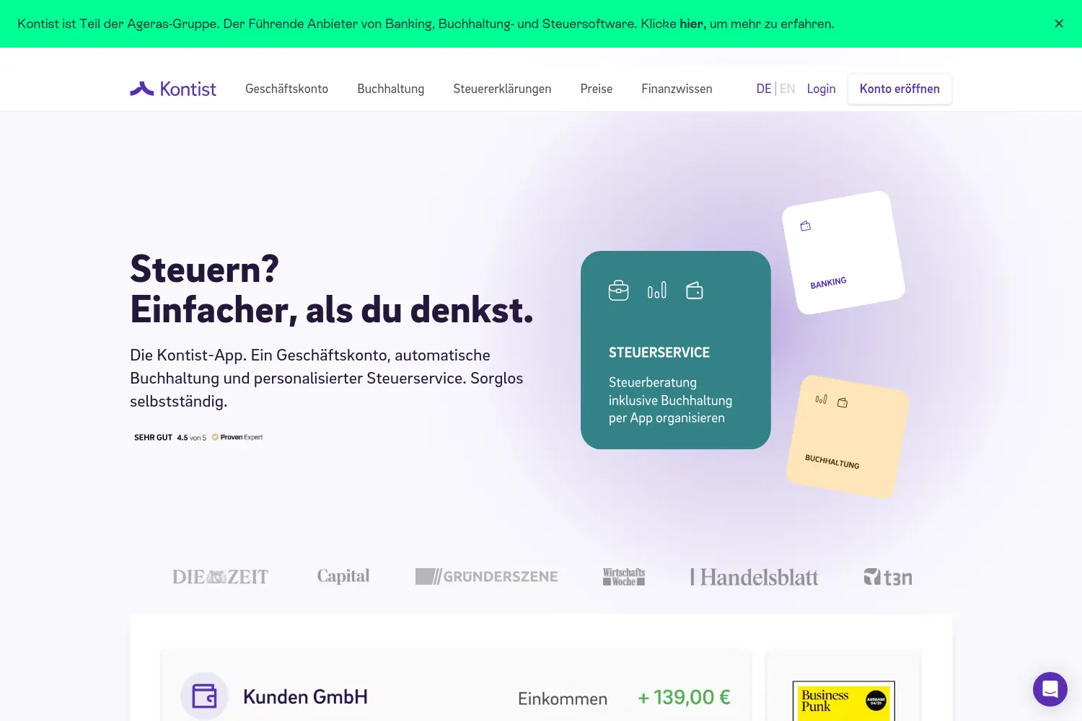This screenshot has width=1082, height=721.
Task: Click the Login link
Action: (821, 89)
